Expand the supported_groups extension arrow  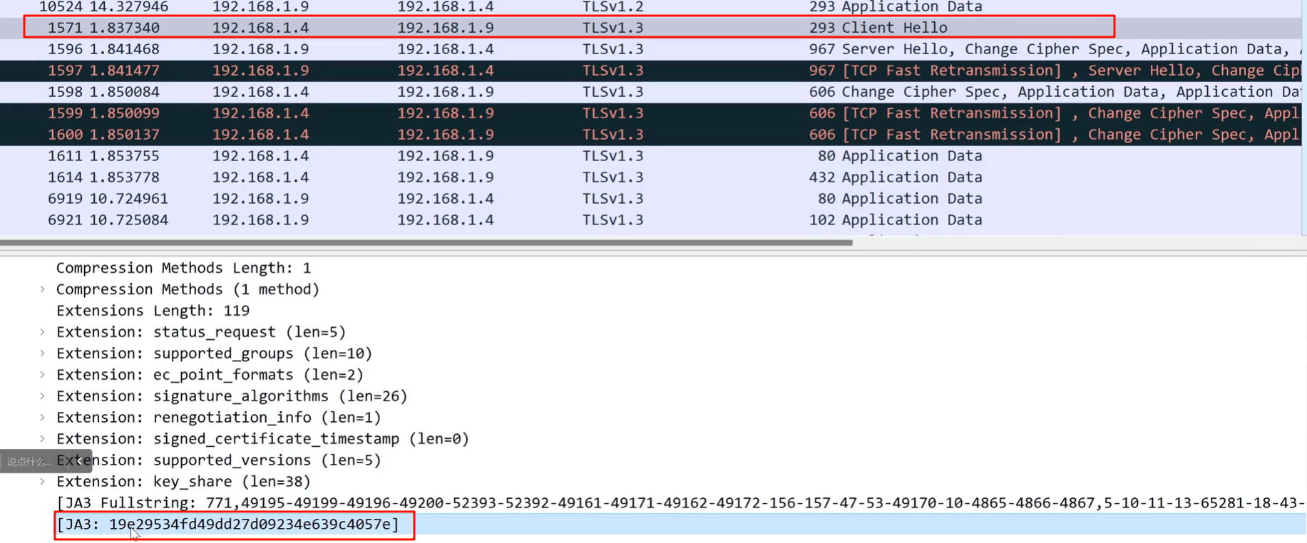pos(43,353)
